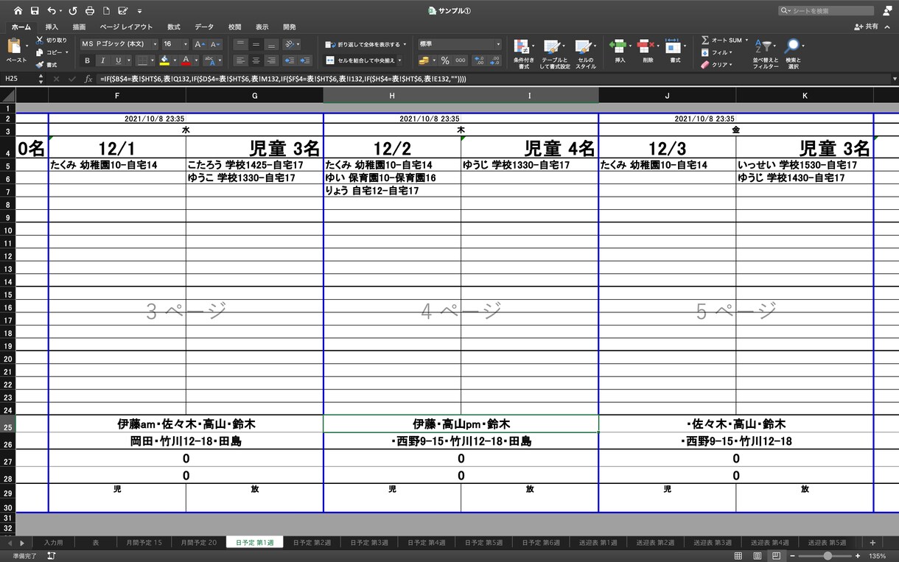Open Sort & Filter 並べ替えとフィルター

(766, 54)
